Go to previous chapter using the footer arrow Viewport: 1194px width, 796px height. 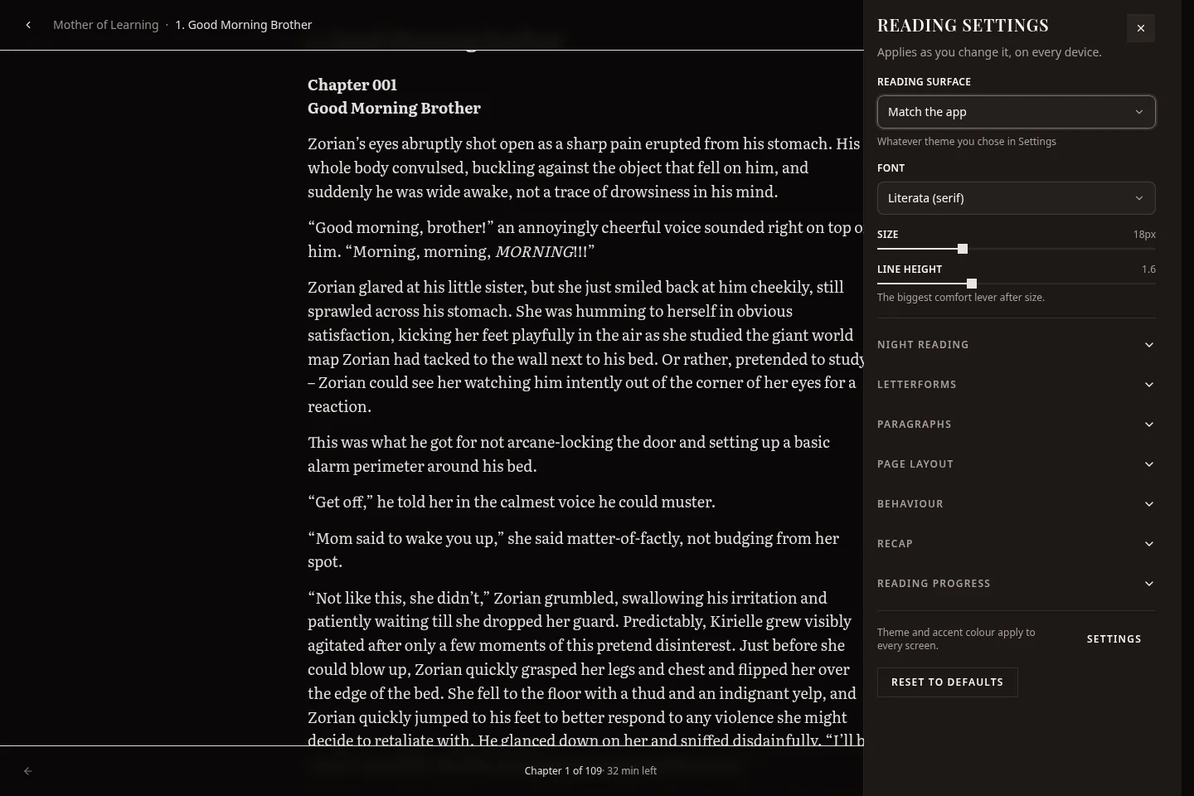click(x=28, y=771)
